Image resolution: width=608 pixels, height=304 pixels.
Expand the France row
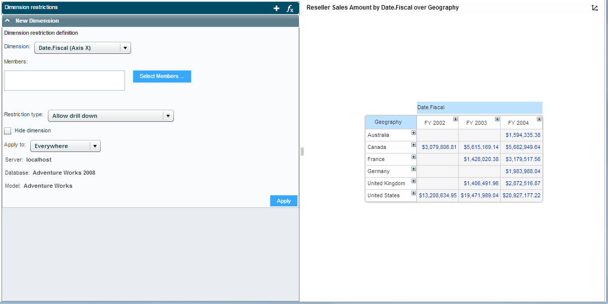point(413,157)
